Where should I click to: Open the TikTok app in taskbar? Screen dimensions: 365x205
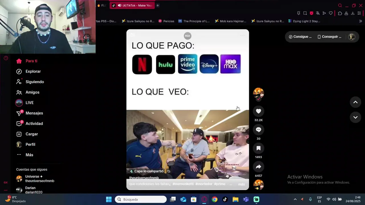[x=225, y=200]
